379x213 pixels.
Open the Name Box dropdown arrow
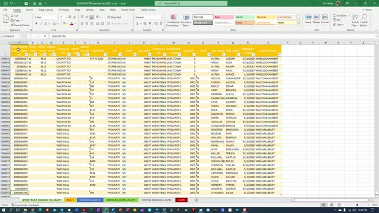(x=19, y=36)
